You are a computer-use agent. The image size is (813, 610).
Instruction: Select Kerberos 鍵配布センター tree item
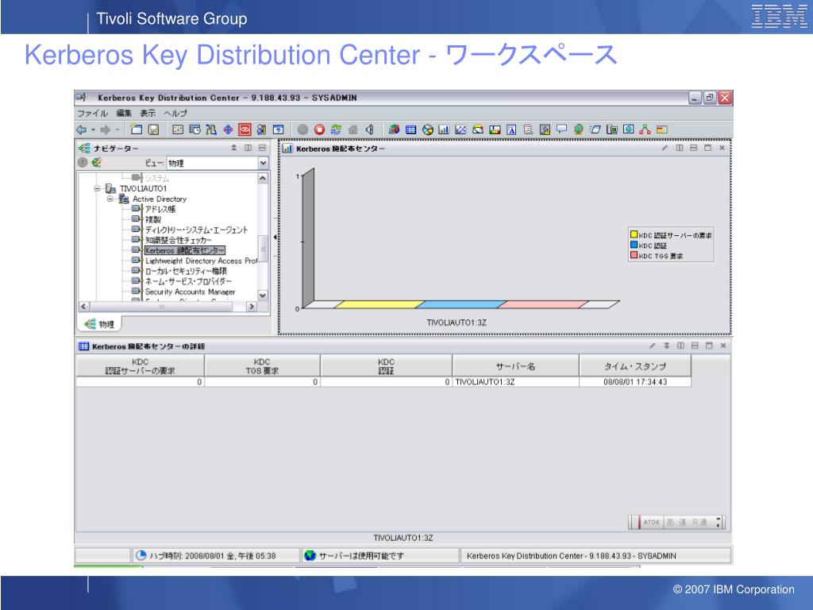tap(184, 250)
